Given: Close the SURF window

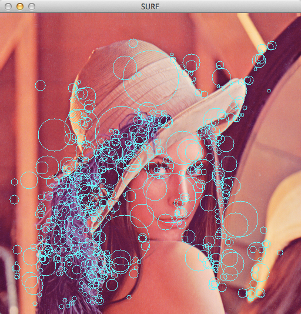Looking at the screenshot, I should (8, 6).
